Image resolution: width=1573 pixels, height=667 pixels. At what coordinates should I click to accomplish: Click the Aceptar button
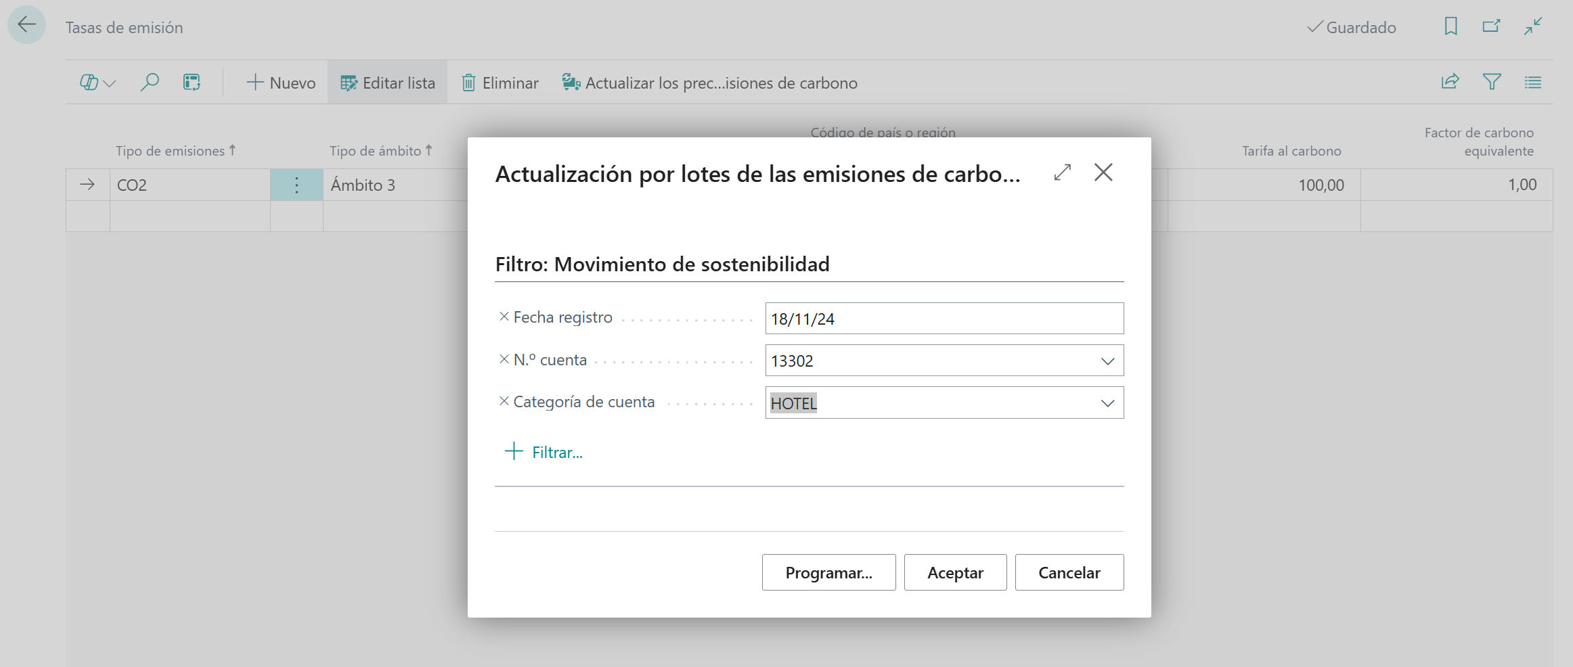pyautogui.click(x=955, y=572)
